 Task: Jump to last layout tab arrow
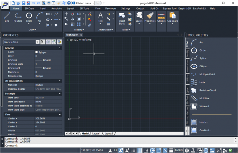[77, 133]
